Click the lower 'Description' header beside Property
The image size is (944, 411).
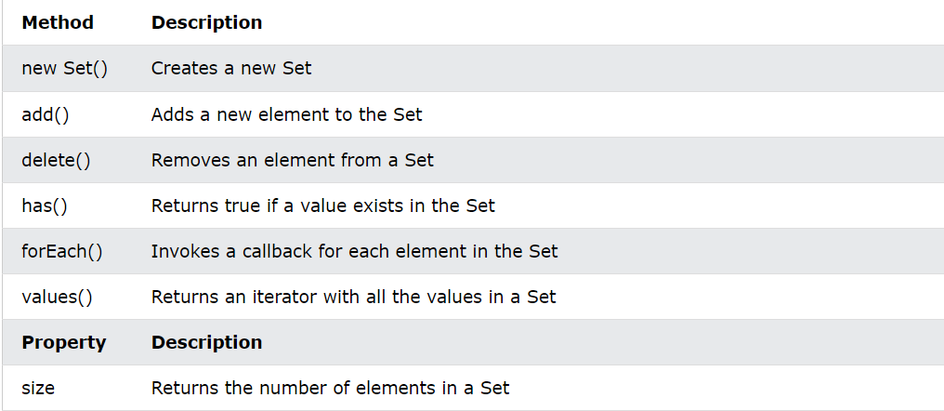click(x=206, y=342)
